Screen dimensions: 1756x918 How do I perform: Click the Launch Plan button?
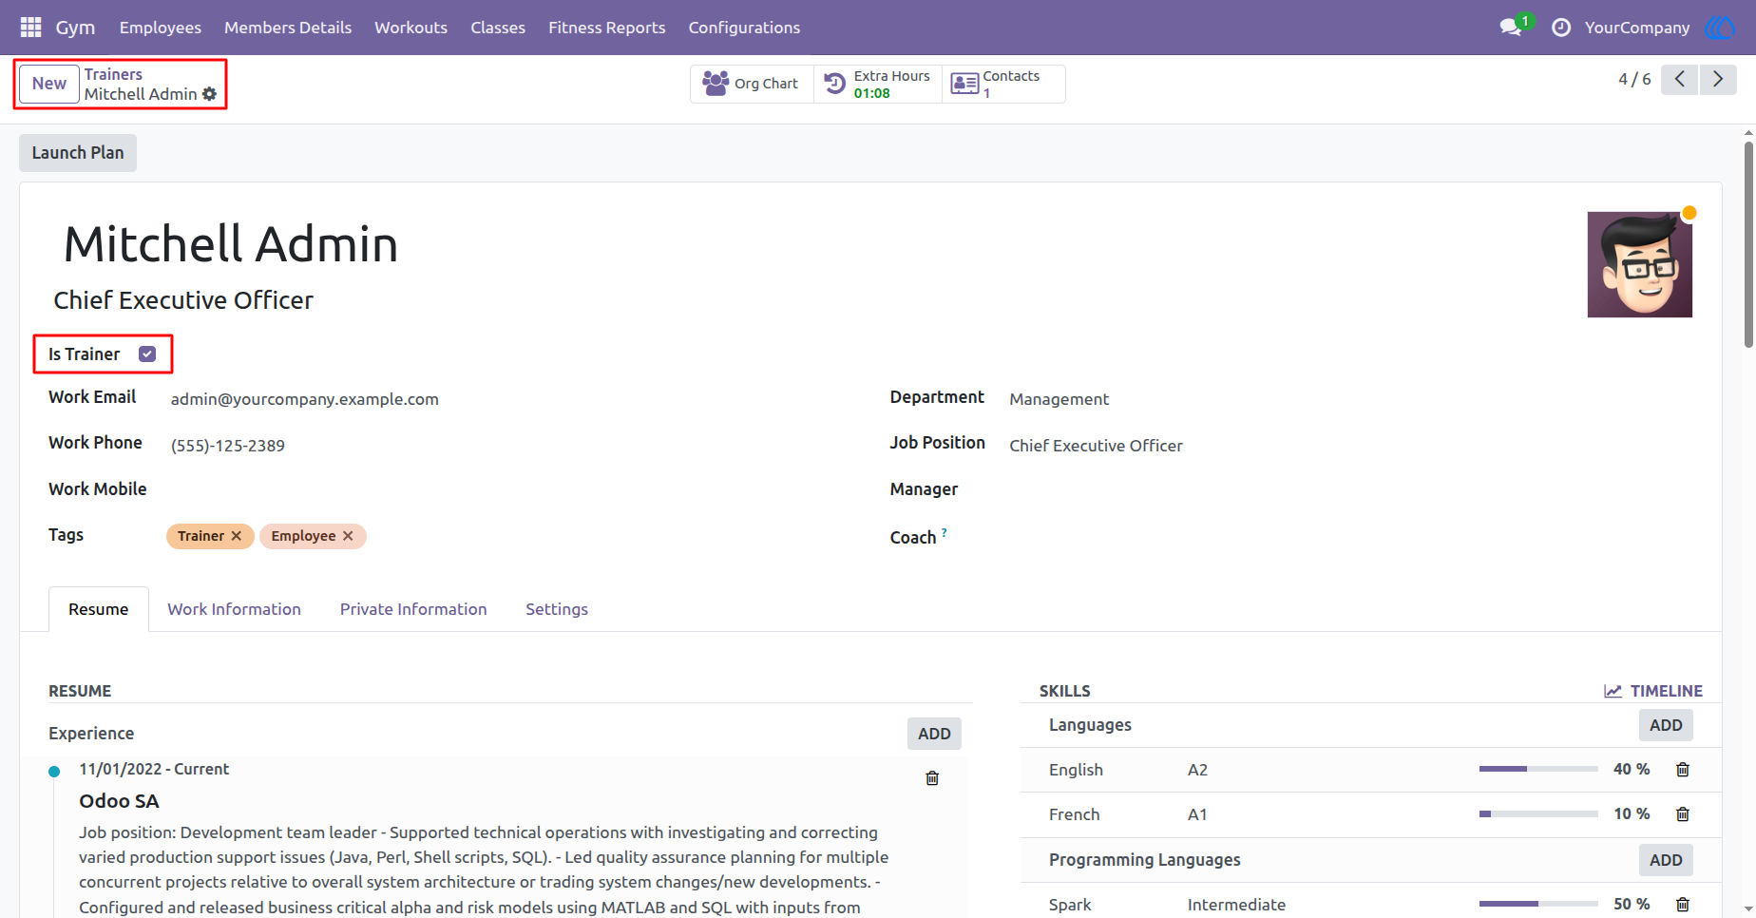coord(78,153)
